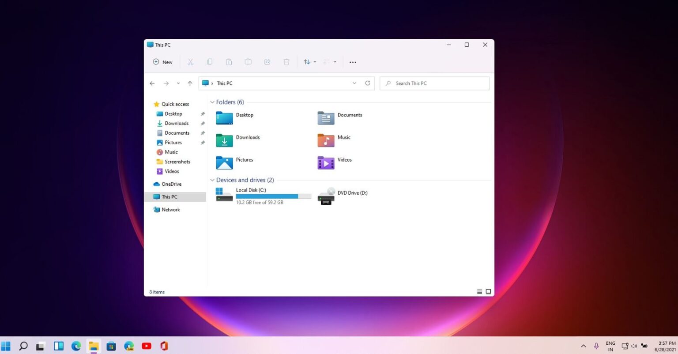Go up one level with the up arrow
678x354 pixels.
190,83
